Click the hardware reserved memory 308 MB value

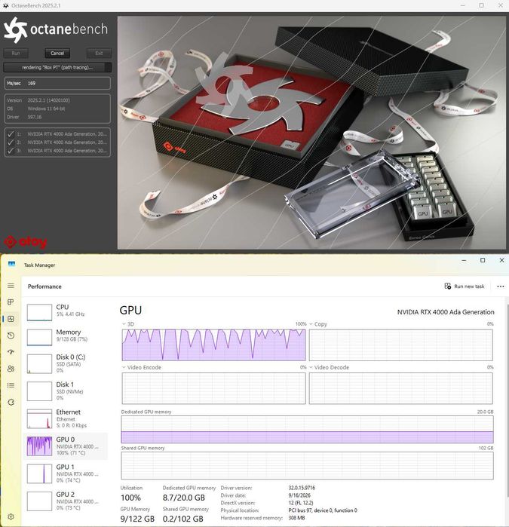point(296,518)
